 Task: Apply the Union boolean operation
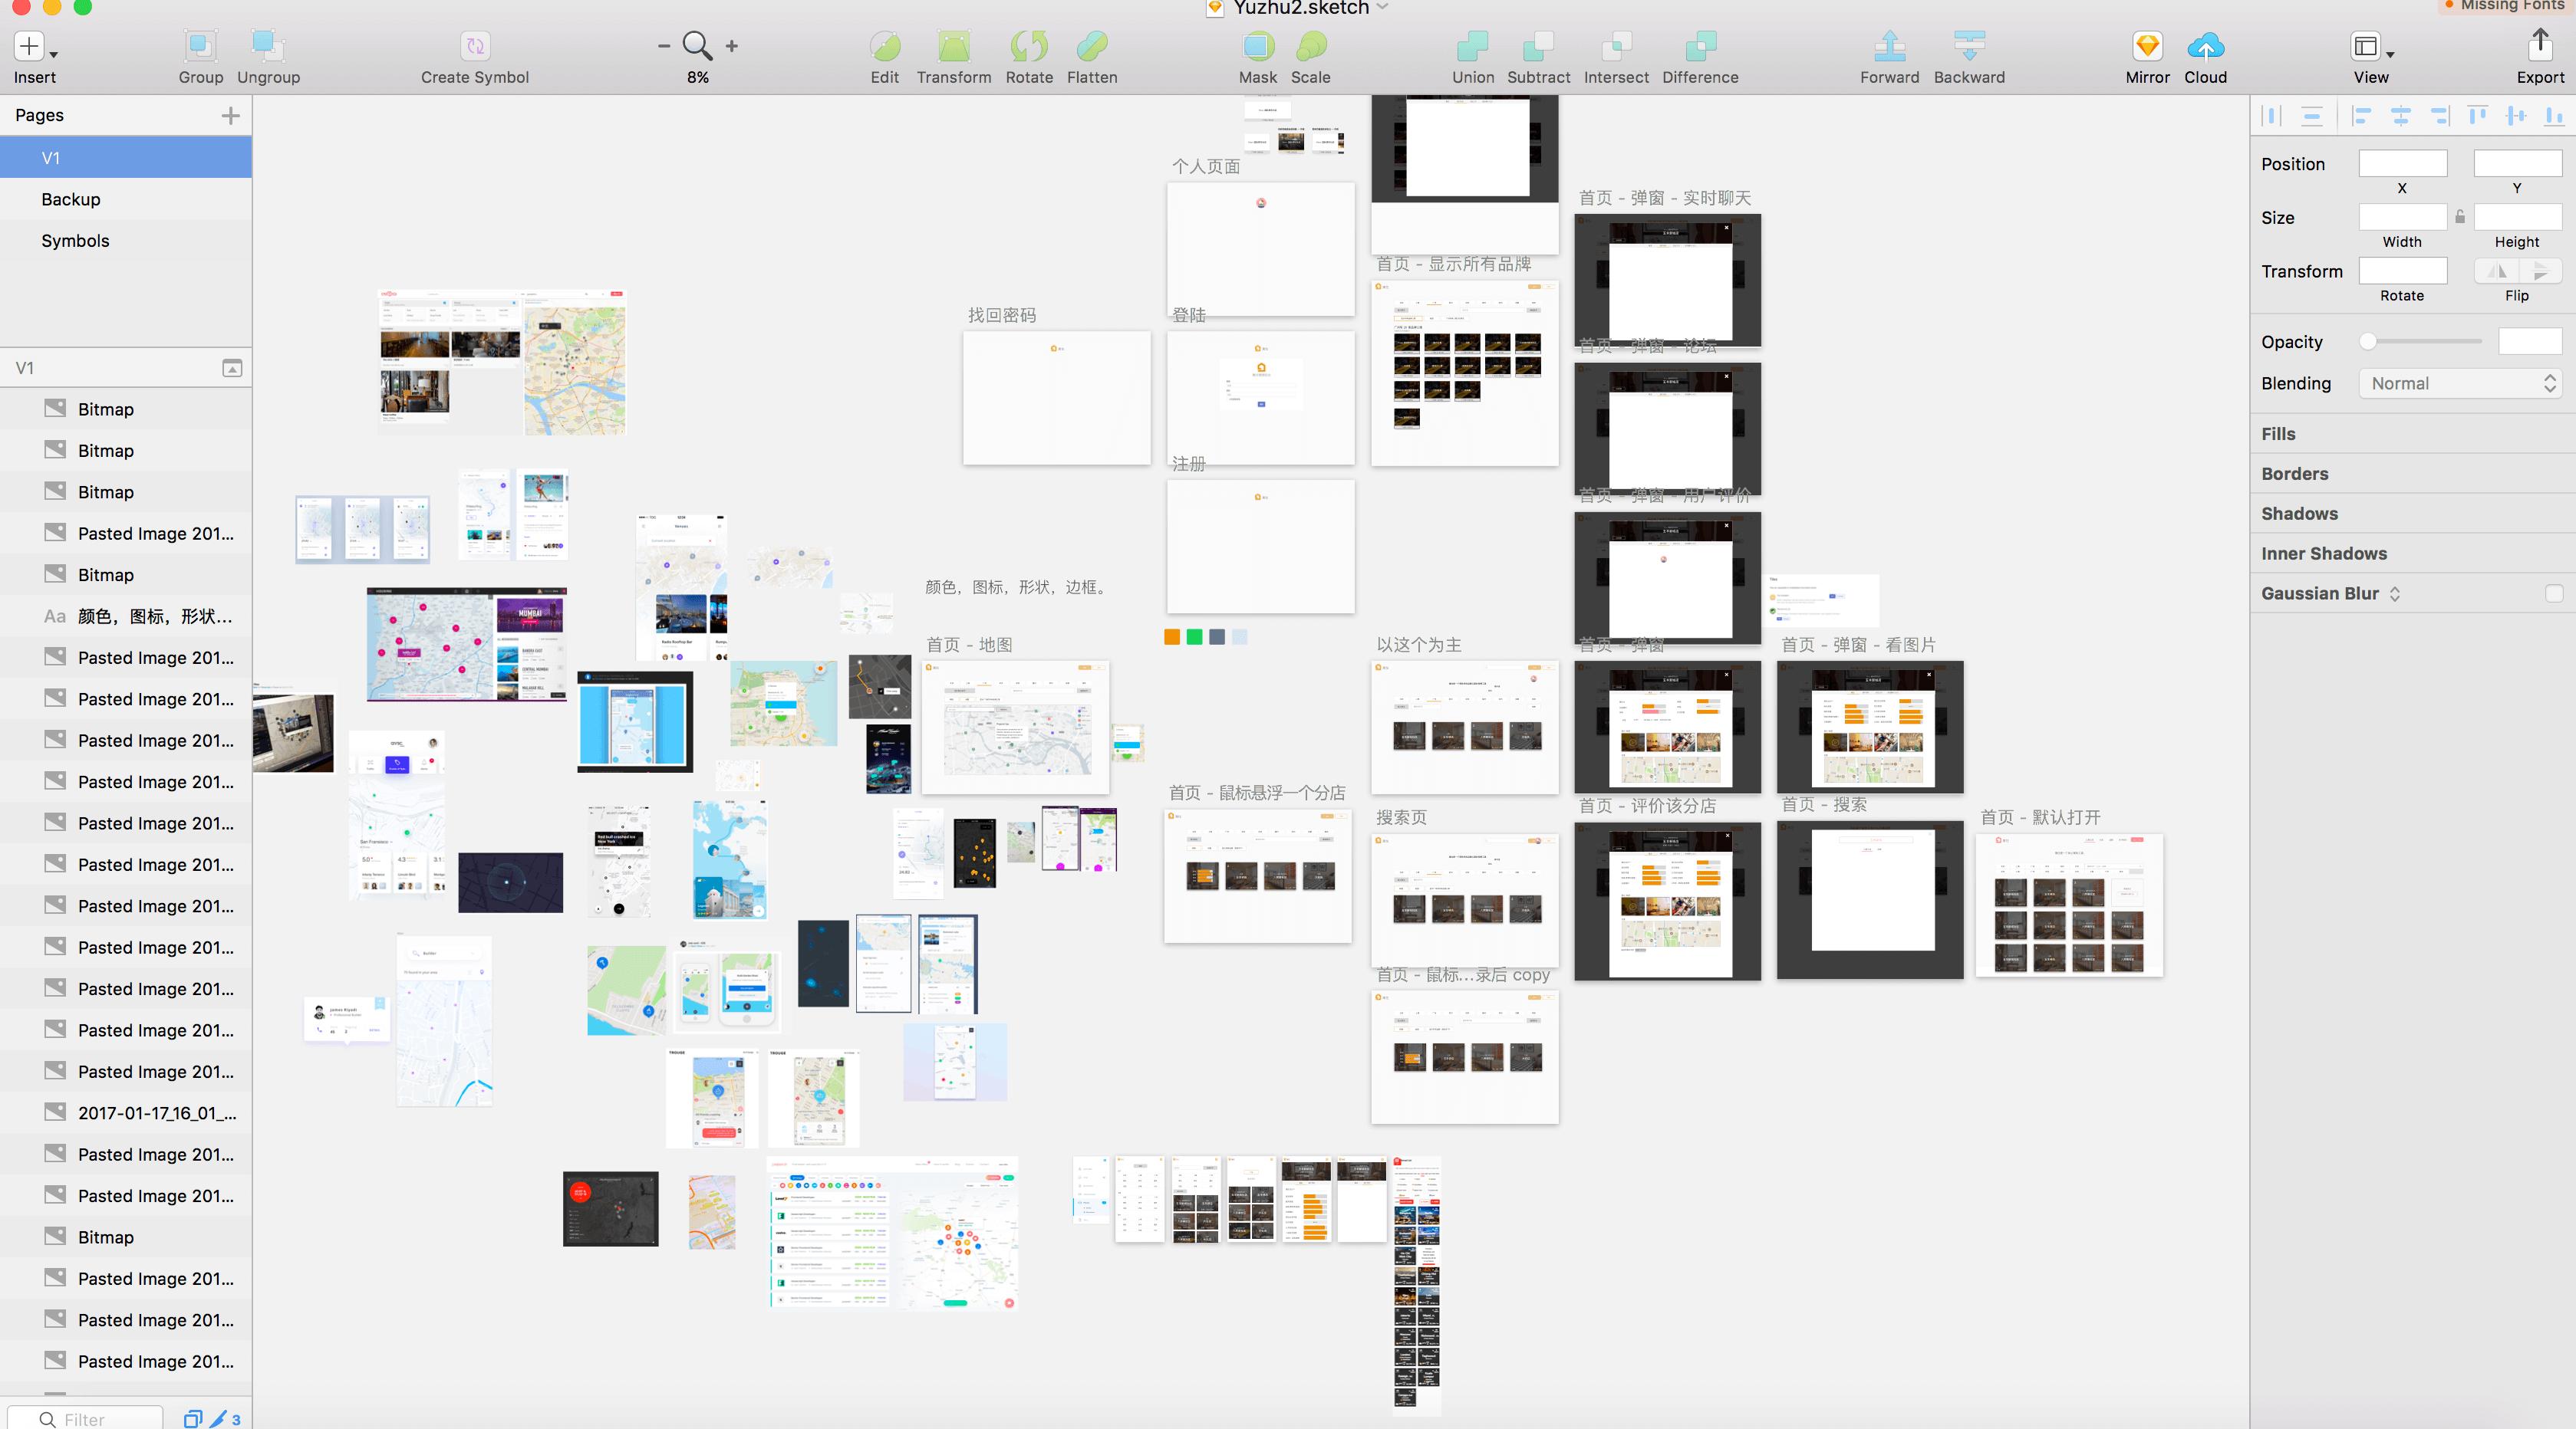tap(1472, 47)
